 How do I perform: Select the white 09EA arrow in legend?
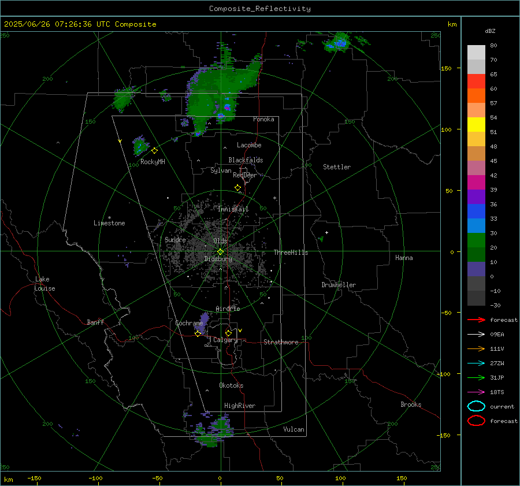tap(476, 335)
